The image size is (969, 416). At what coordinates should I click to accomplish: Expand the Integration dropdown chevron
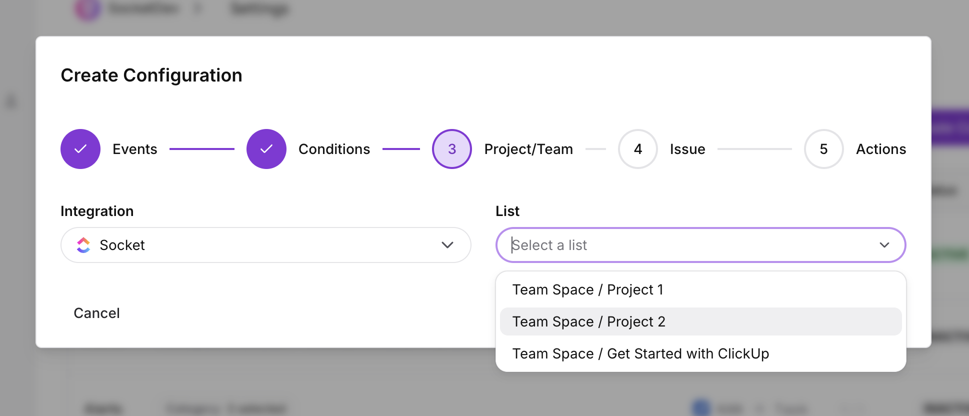[447, 245]
